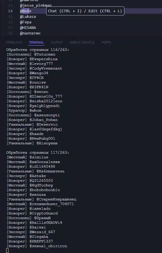Click the Chat (CTRL + I) / Edit hint popup
This screenshot has width=162, height=253.
(x=85, y=11)
